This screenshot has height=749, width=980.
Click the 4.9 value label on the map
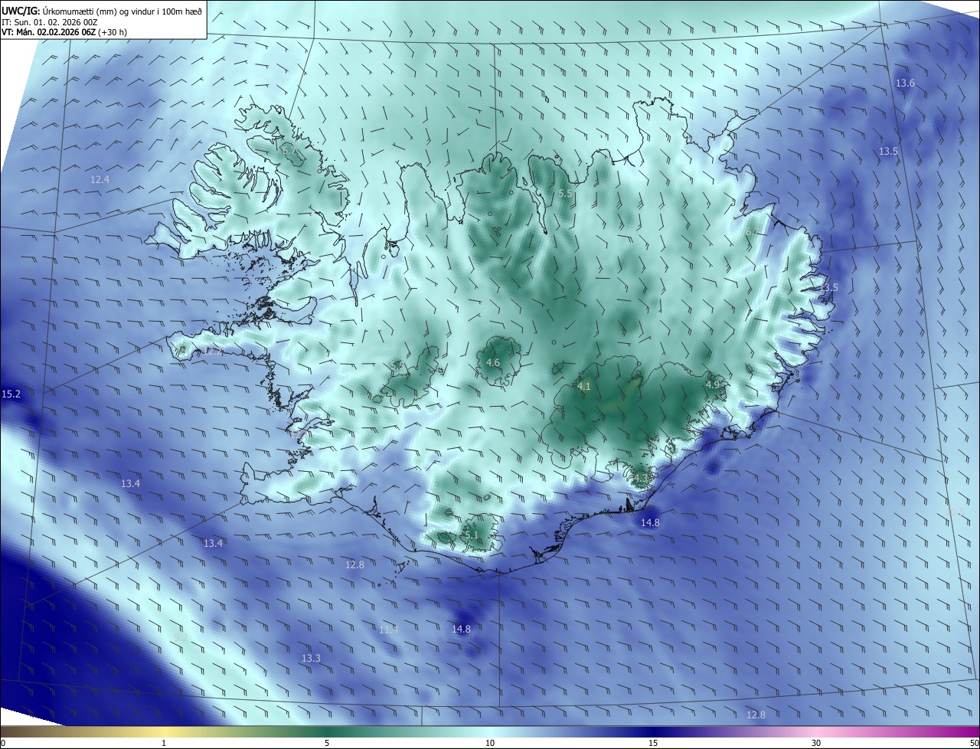(x=713, y=384)
